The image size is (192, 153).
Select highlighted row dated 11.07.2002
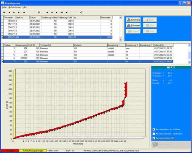point(58,37)
